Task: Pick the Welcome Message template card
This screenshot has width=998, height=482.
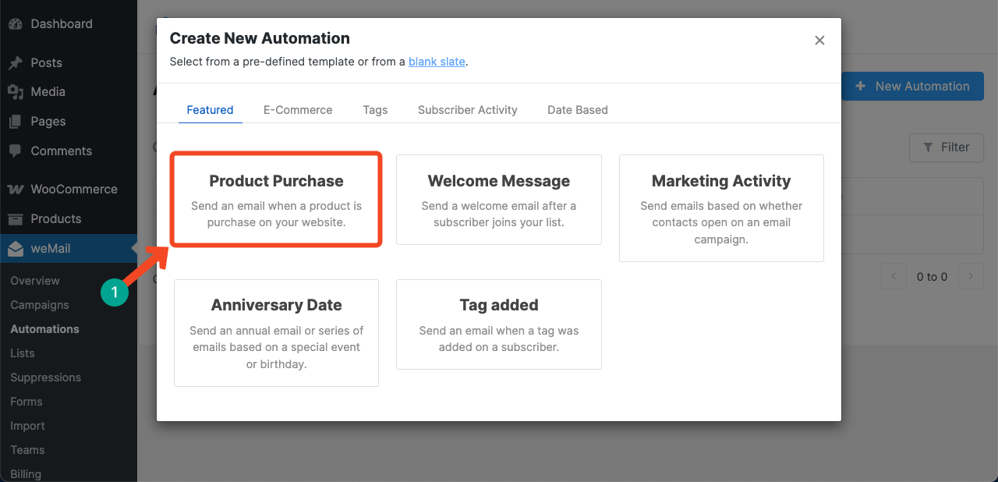Action: pyautogui.click(x=498, y=200)
